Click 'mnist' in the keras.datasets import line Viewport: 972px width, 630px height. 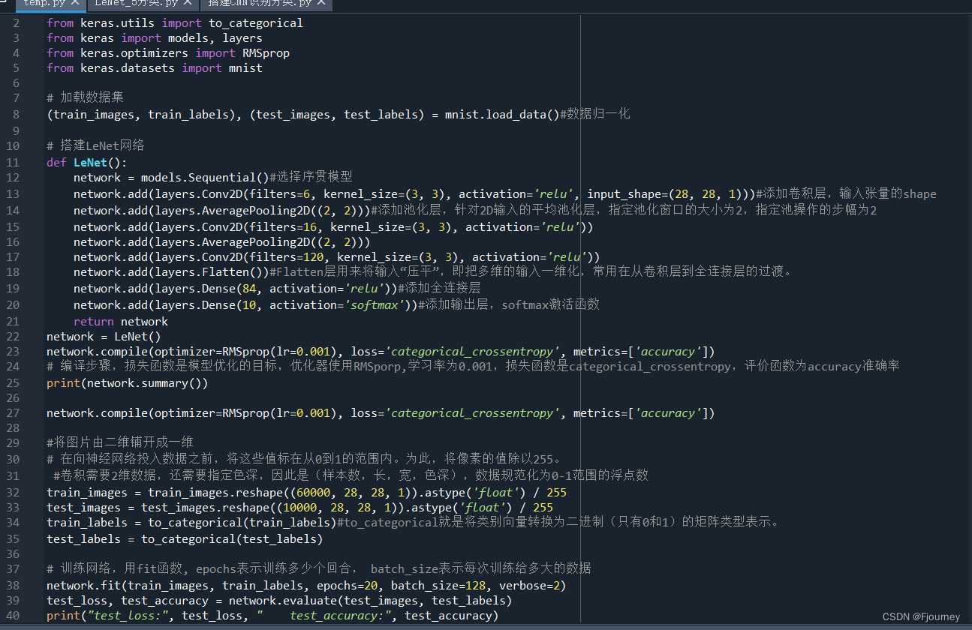coord(245,68)
